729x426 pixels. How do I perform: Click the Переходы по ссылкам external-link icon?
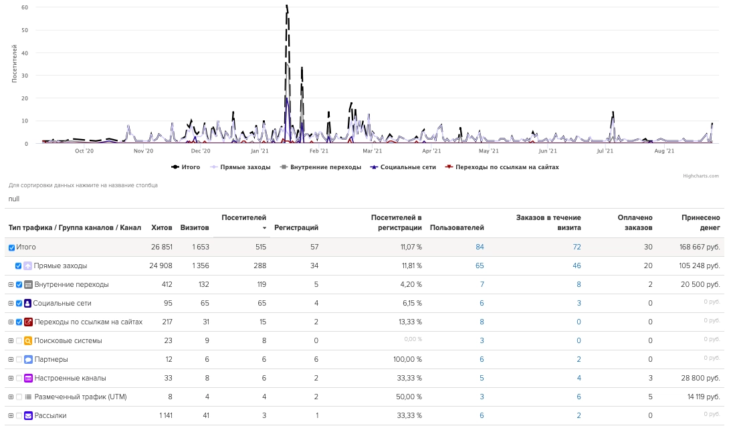point(28,322)
